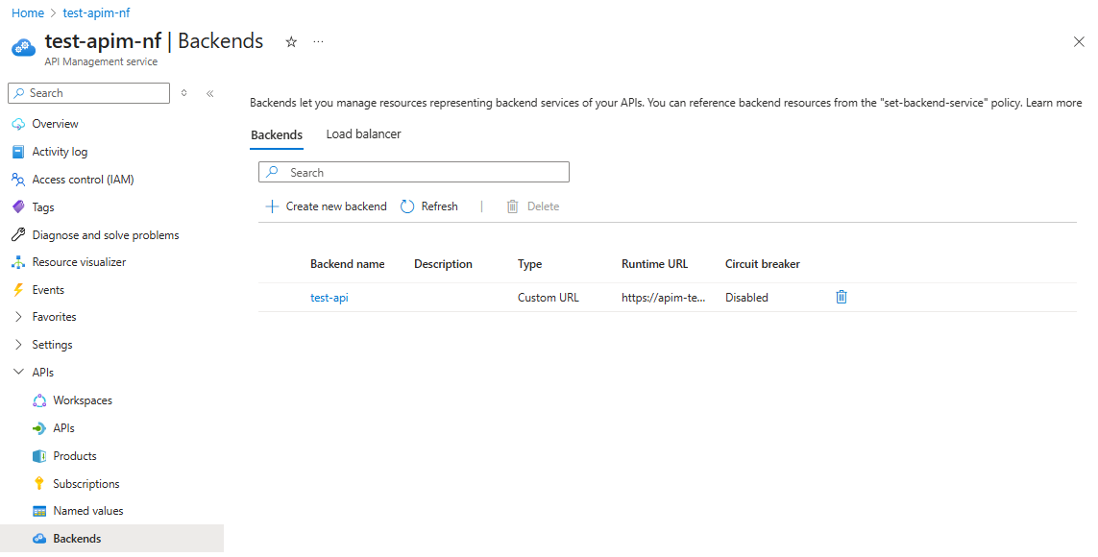Expand the Settings section

point(52,345)
